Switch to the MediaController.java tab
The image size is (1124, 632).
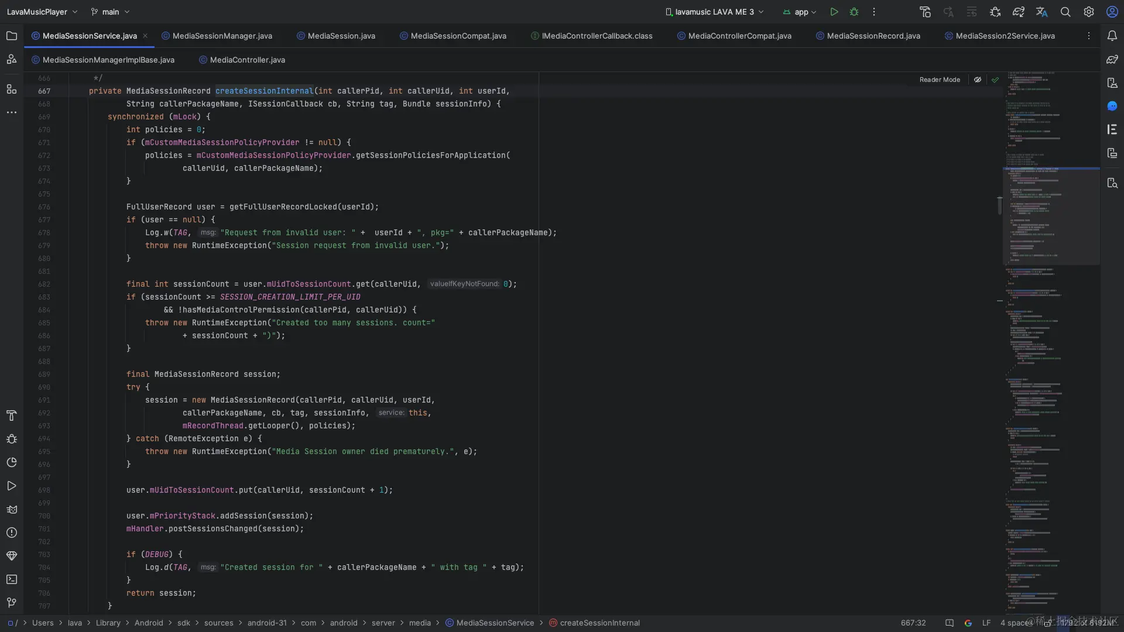click(247, 60)
